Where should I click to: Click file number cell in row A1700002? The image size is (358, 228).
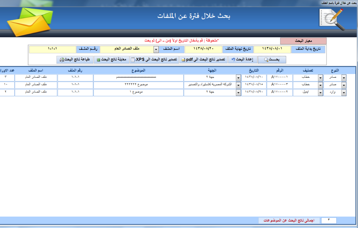pyautogui.click(x=75, y=92)
